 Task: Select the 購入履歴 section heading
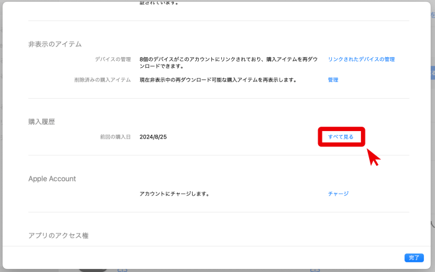[x=42, y=122]
